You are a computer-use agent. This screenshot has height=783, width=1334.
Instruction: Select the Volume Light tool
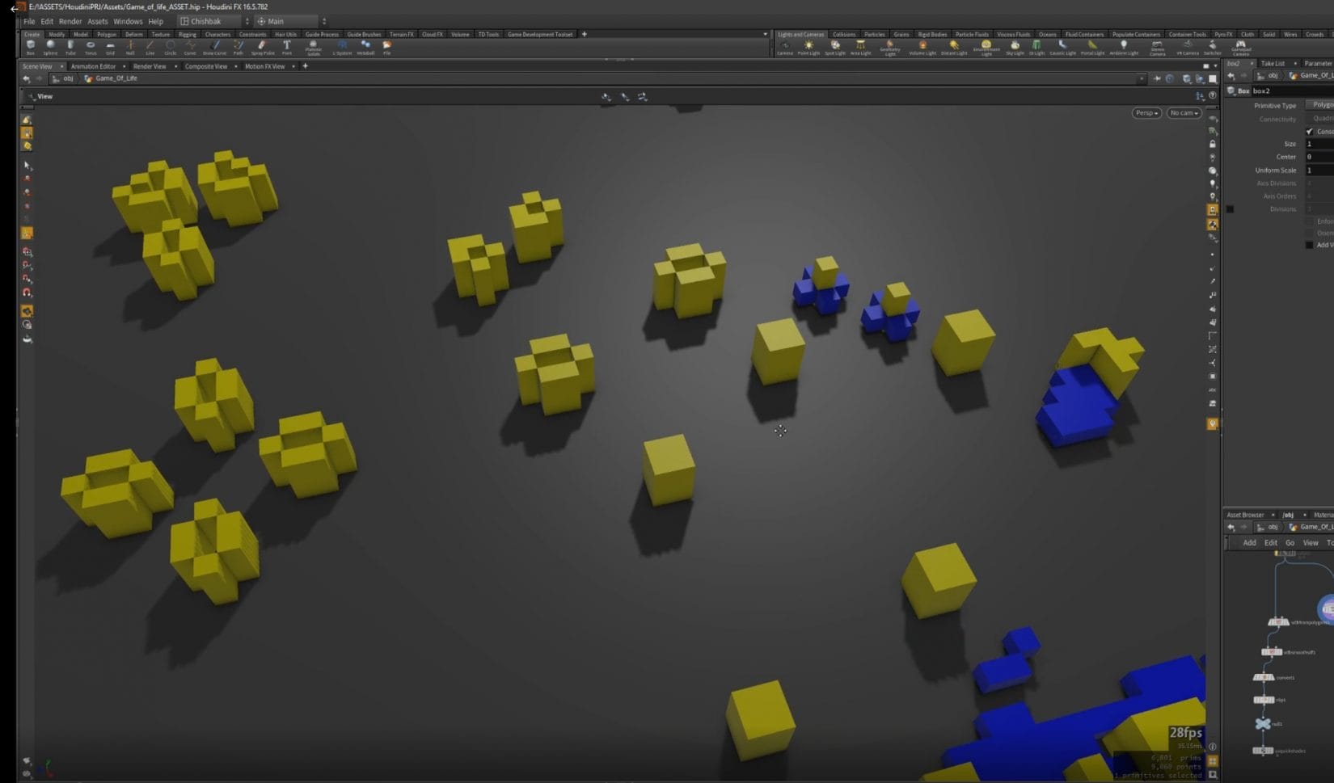(x=923, y=45)
